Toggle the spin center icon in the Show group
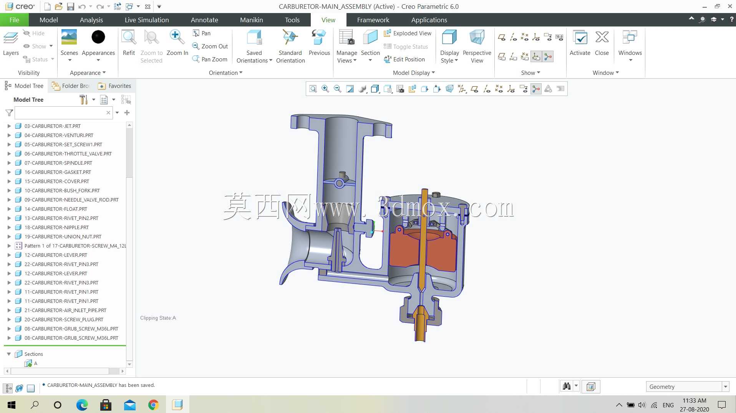736x413 pixels. (x=548, y=57)
